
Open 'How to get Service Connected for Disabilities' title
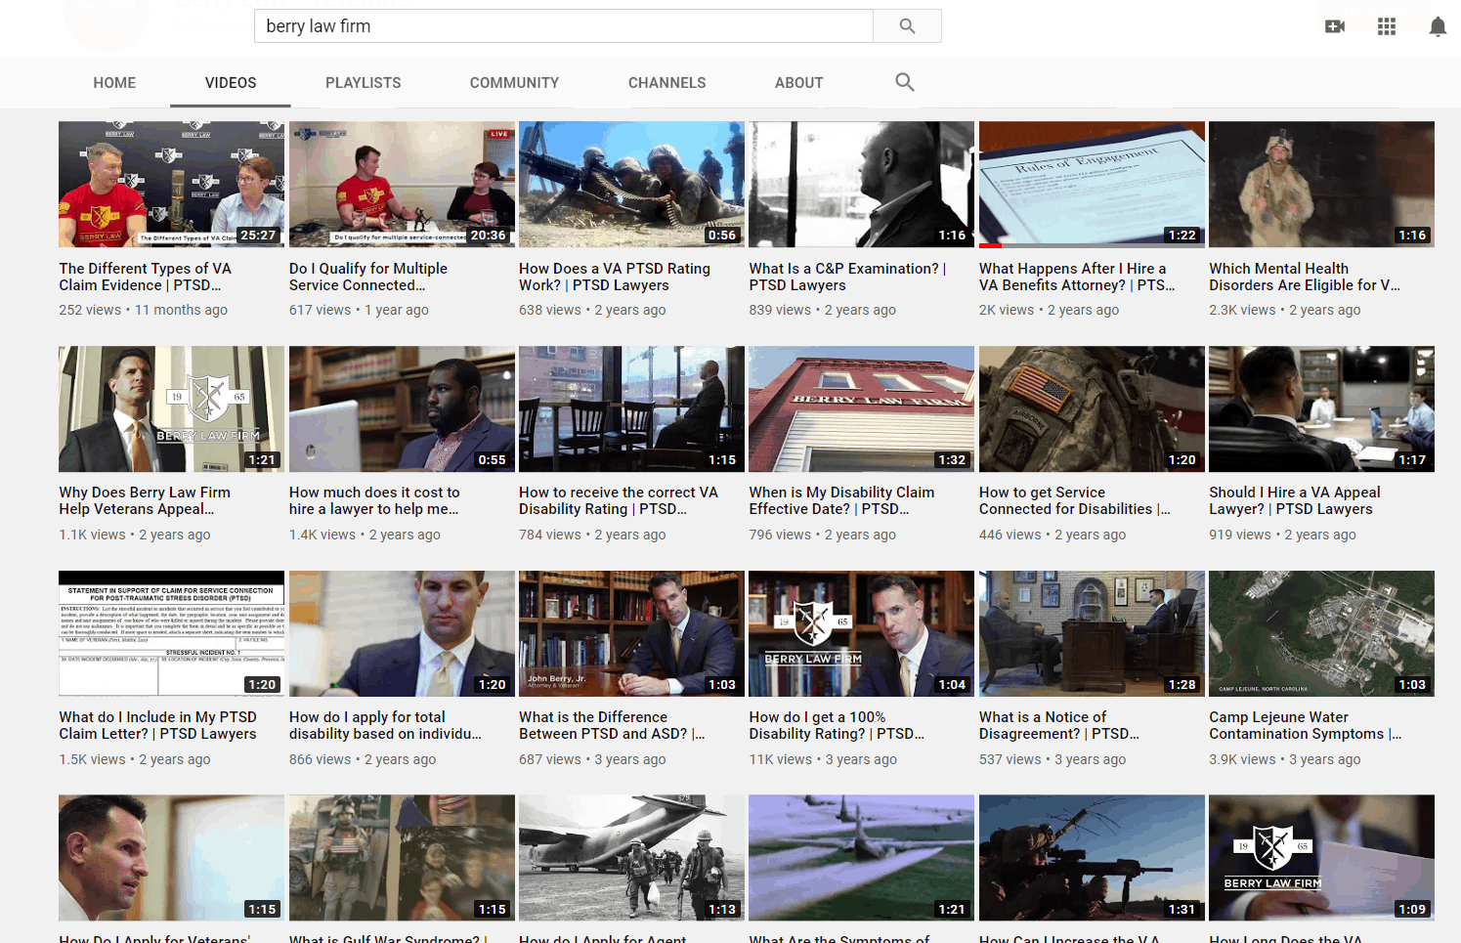click(x=1075, y=501)
